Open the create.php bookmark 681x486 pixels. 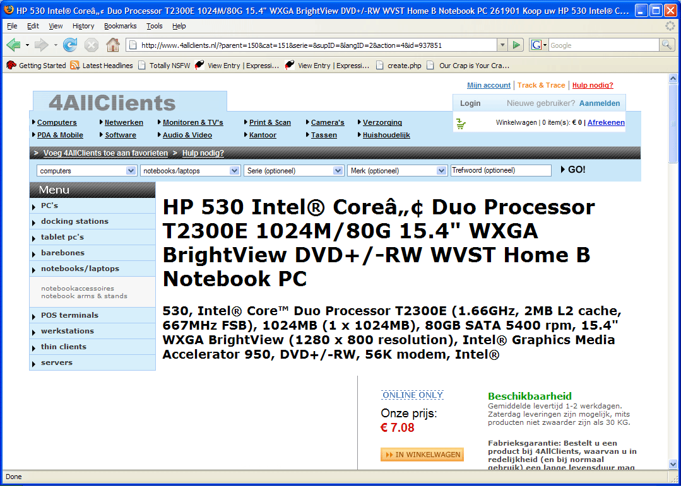(x=399, y=66)
